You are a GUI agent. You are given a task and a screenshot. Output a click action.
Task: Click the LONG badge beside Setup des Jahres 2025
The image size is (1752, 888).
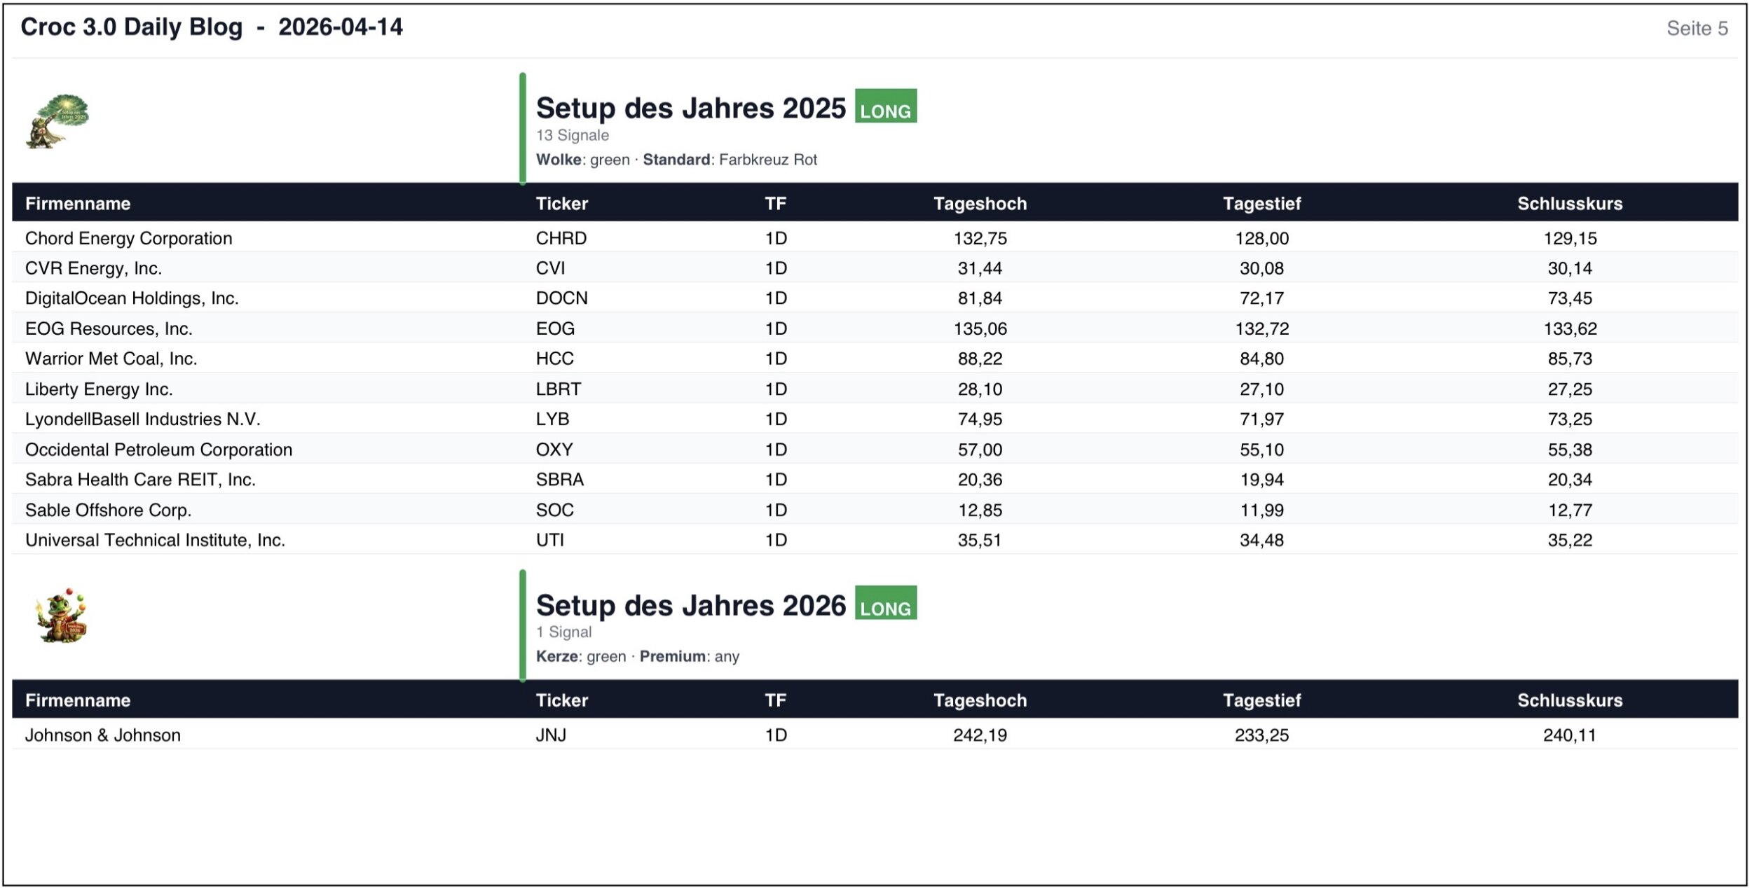885,107
